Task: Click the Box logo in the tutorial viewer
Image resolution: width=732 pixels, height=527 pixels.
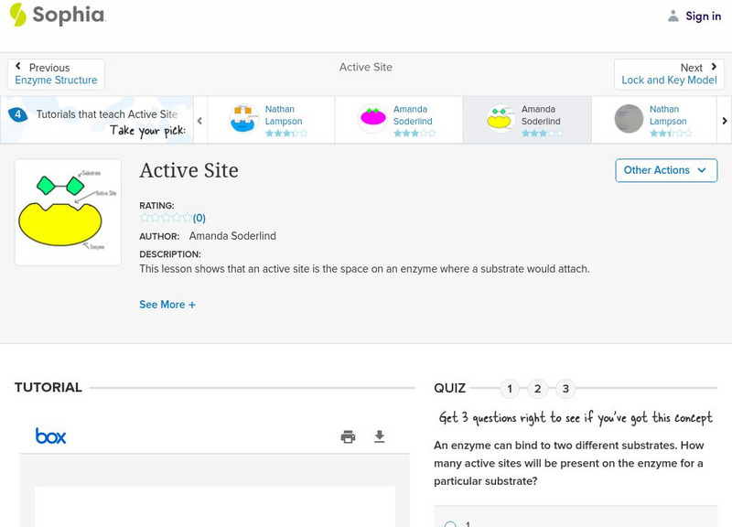Action: (50, 436)
